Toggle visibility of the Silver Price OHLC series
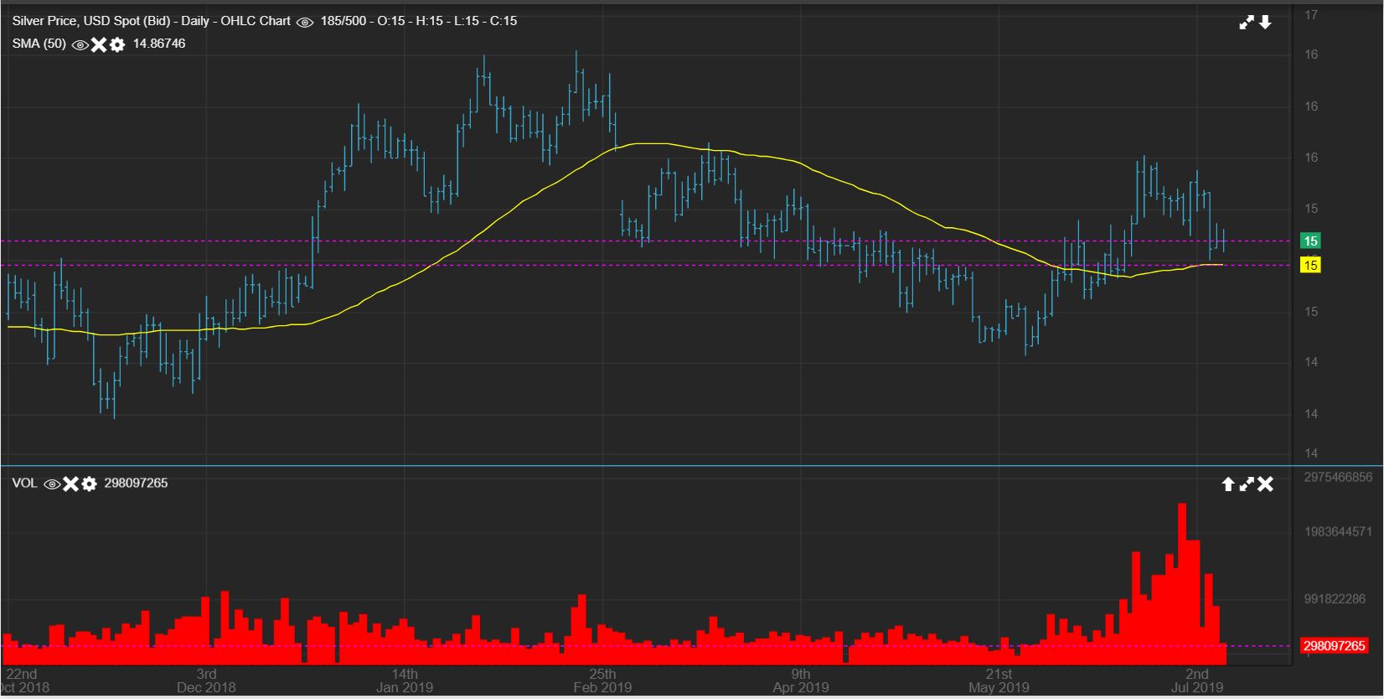The image size is (1384, 699). point(305,22)
